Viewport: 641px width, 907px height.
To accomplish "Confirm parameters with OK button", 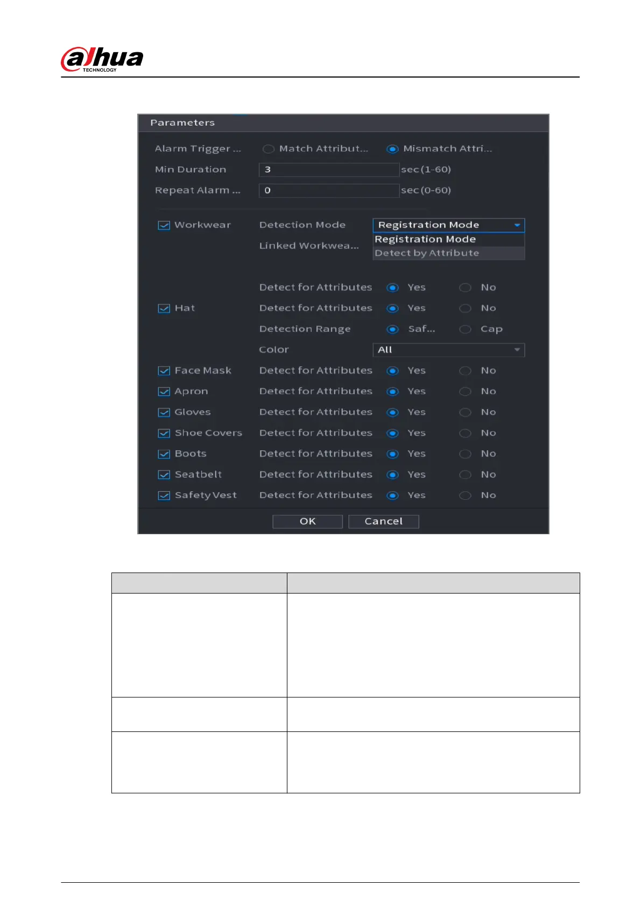I will 307,521.
